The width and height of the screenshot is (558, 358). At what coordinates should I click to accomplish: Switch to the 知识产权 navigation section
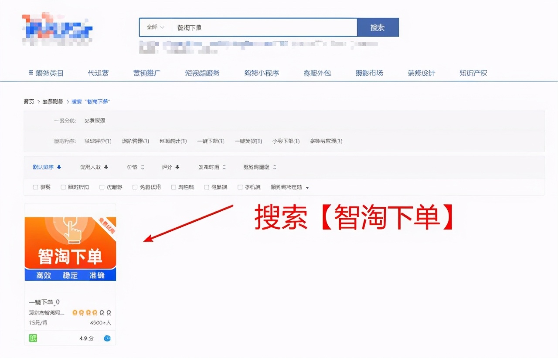(473, 73)
